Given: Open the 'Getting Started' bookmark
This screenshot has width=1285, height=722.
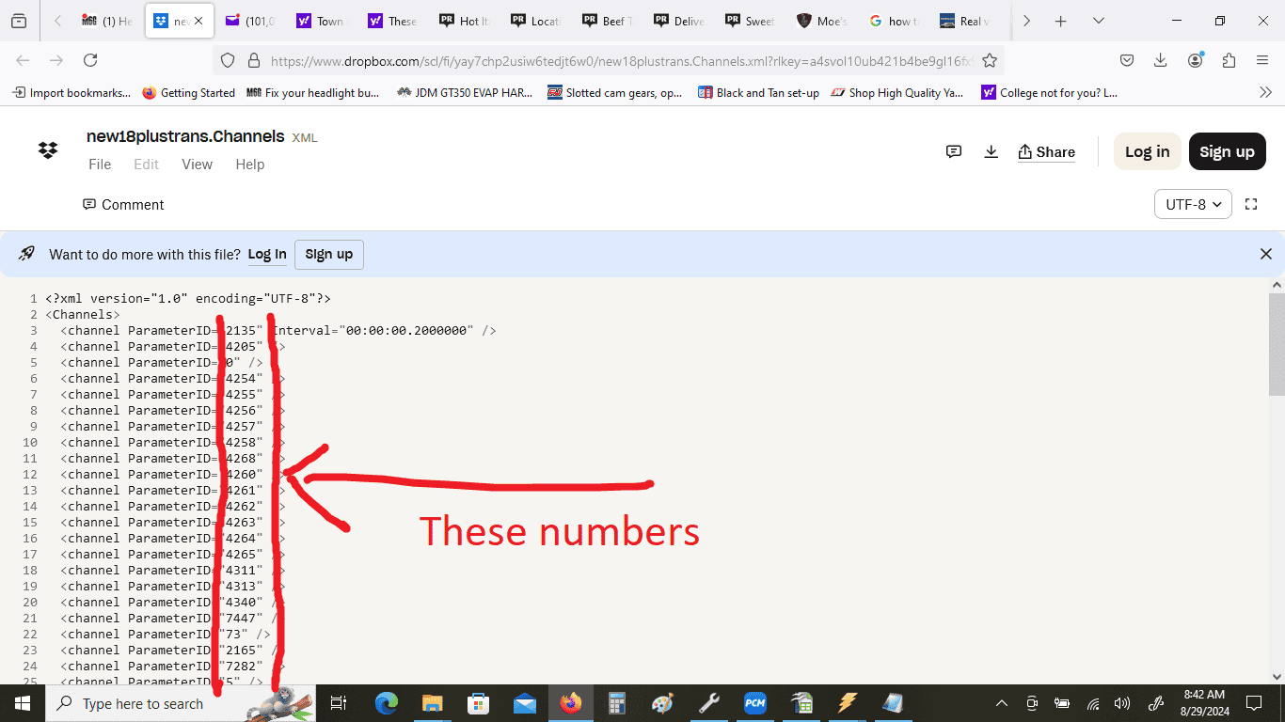Looking at the screenshot, I should coord(188,92).
